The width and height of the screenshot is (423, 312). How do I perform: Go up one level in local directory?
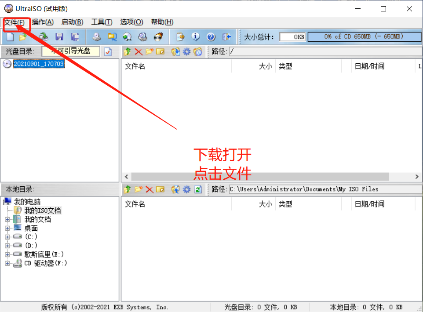click(128, 189)
